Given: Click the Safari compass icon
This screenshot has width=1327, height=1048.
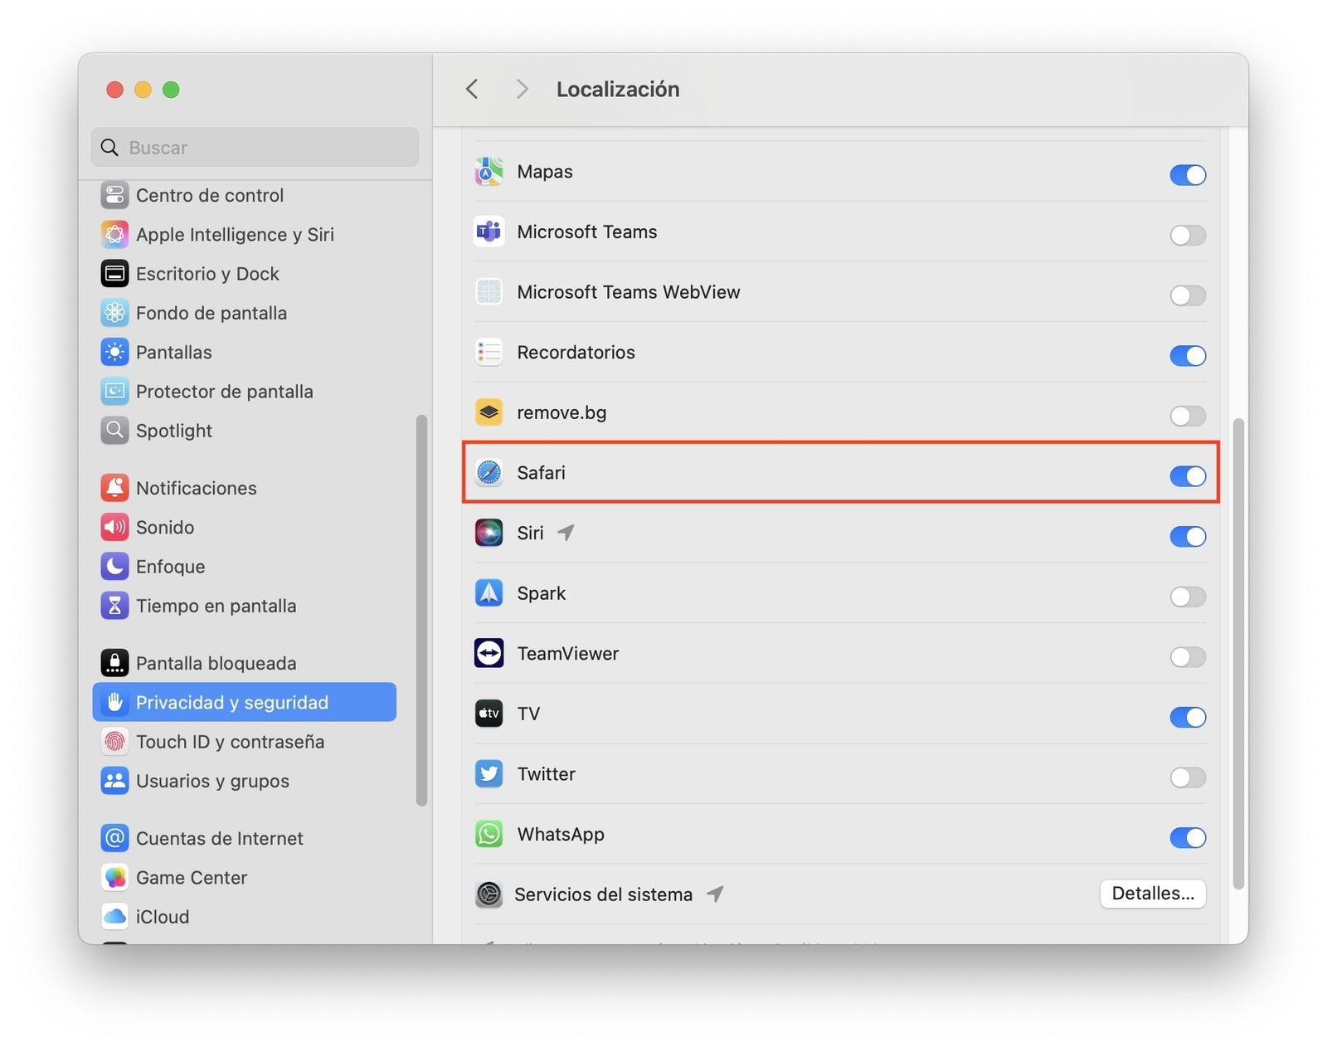Looking at the screenshot, I should coord(489,472).
